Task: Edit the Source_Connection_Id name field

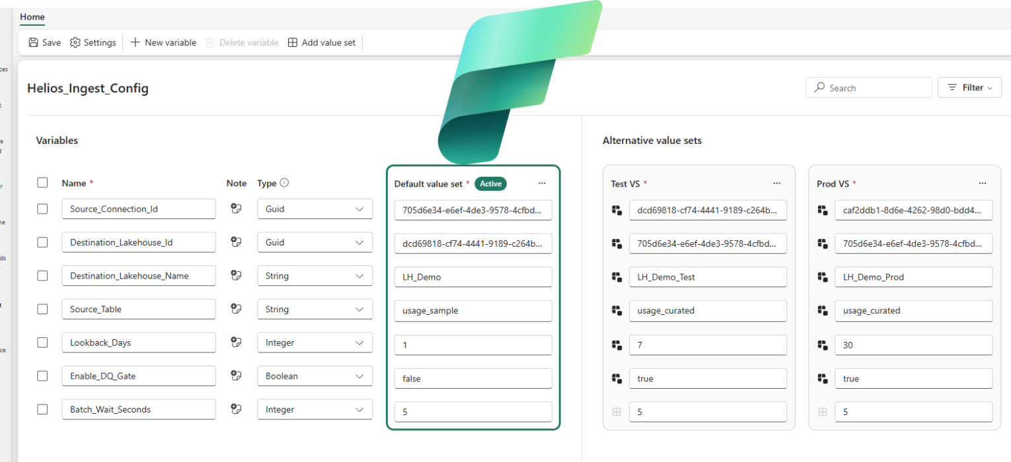Action: point(139,209)
